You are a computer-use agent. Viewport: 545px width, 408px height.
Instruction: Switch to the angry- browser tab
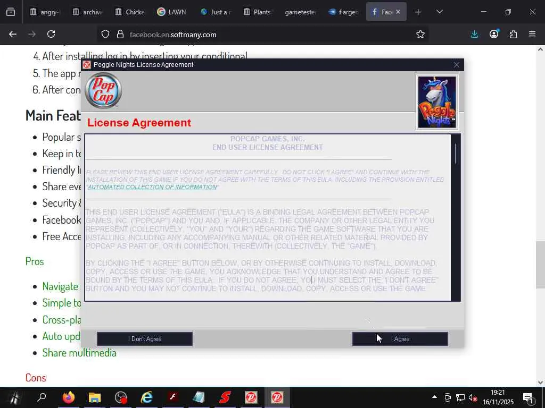[x=45, y=12]
